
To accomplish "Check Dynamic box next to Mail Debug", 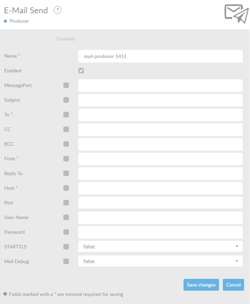I will 66,261.
